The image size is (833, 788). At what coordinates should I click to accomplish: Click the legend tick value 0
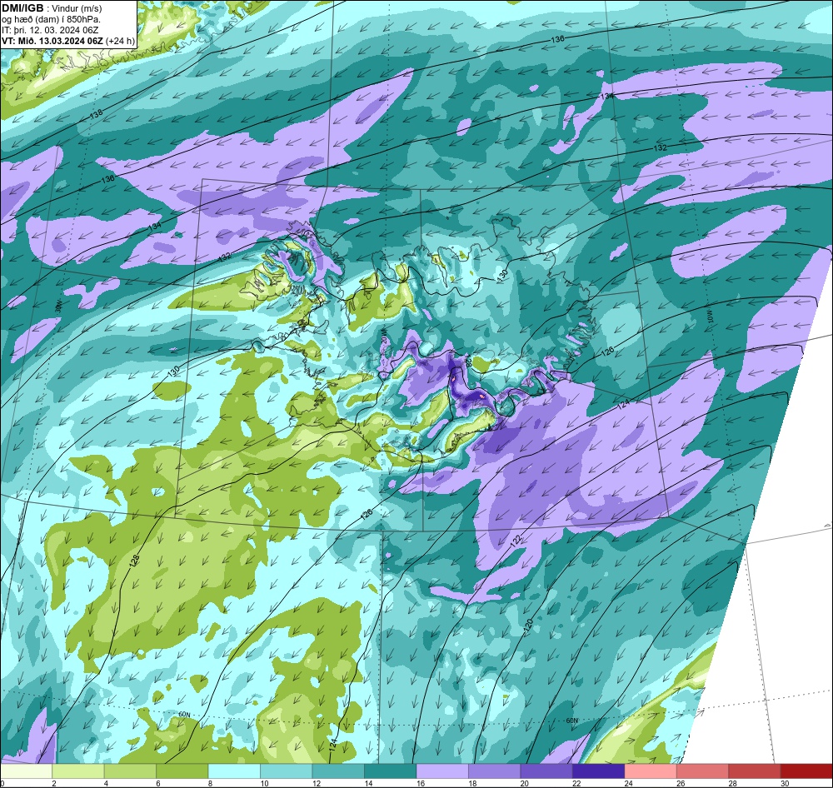2,783
